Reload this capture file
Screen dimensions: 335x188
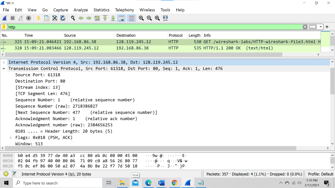tap(62, 18)
